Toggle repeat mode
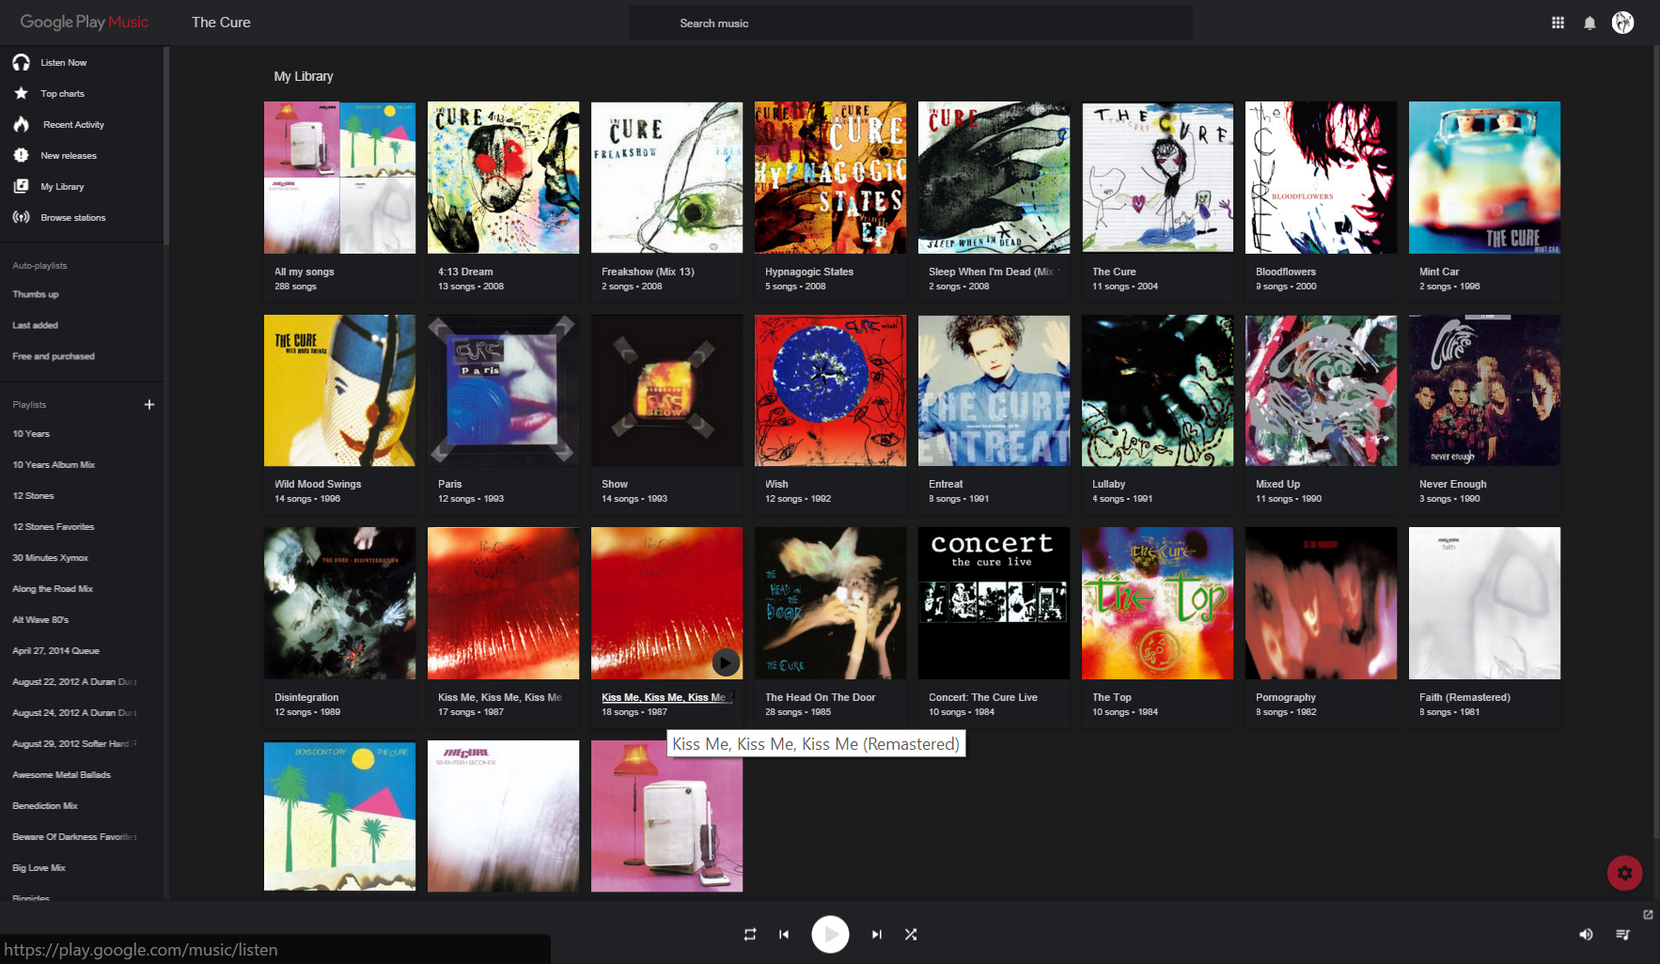This screenshot has width=1660, height=964. (x=749, y=934)
